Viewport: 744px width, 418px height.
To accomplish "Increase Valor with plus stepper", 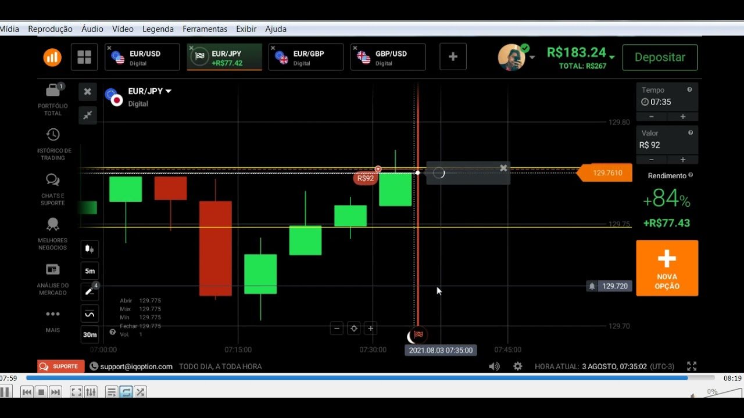I will [x=683, y=160].
